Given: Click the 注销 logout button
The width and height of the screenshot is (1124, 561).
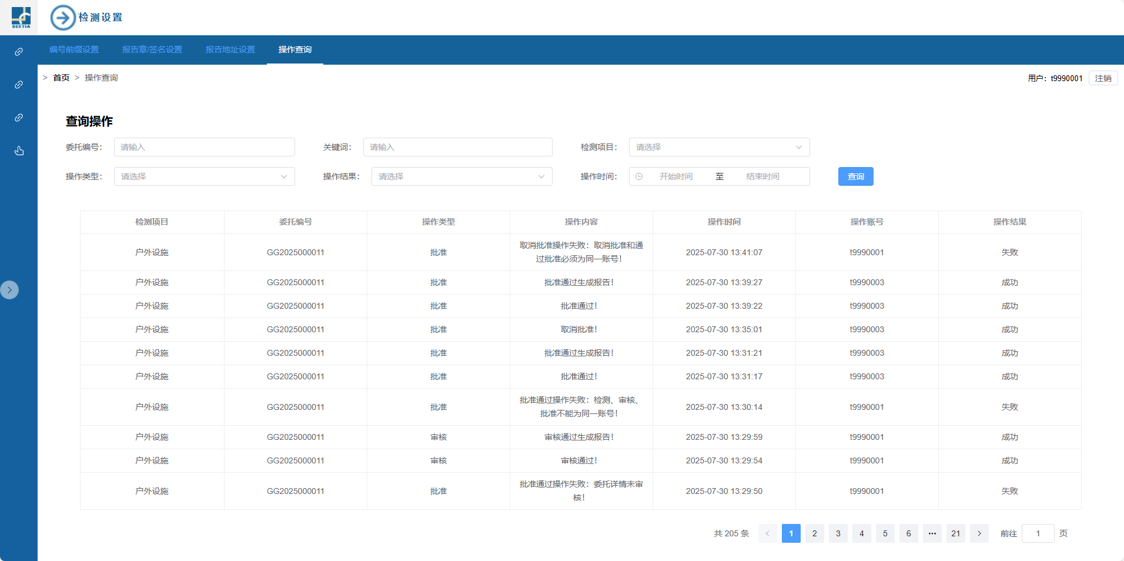Looking at the screenshot, I should point(1103,78).
